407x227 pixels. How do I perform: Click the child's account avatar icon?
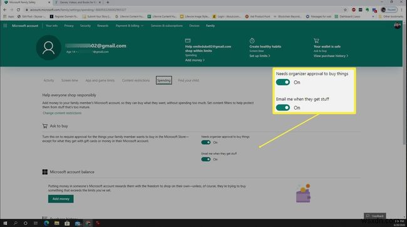[49, 48]
